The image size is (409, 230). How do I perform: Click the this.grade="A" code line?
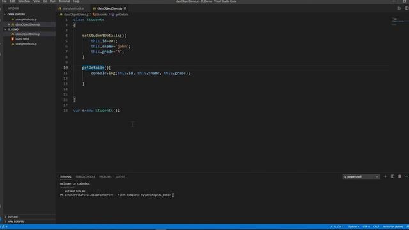[107, 52]
